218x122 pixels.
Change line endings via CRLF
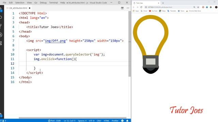click(99, 121)
